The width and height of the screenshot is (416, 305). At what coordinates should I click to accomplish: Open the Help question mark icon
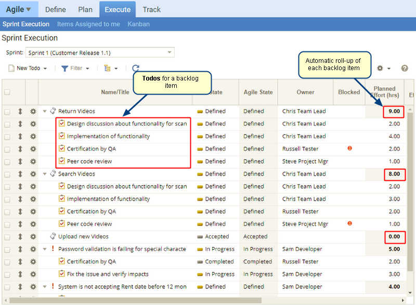tap(405, 68)
